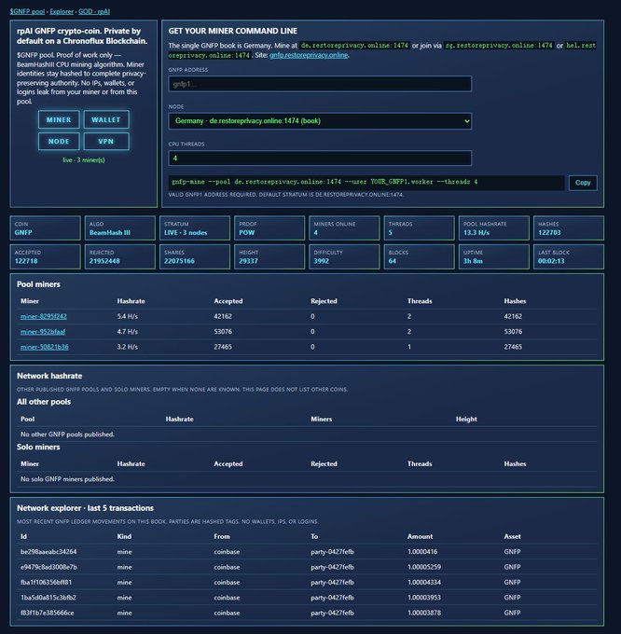Click the '5.4 H/s' hashrate cell

click(128, 316)
